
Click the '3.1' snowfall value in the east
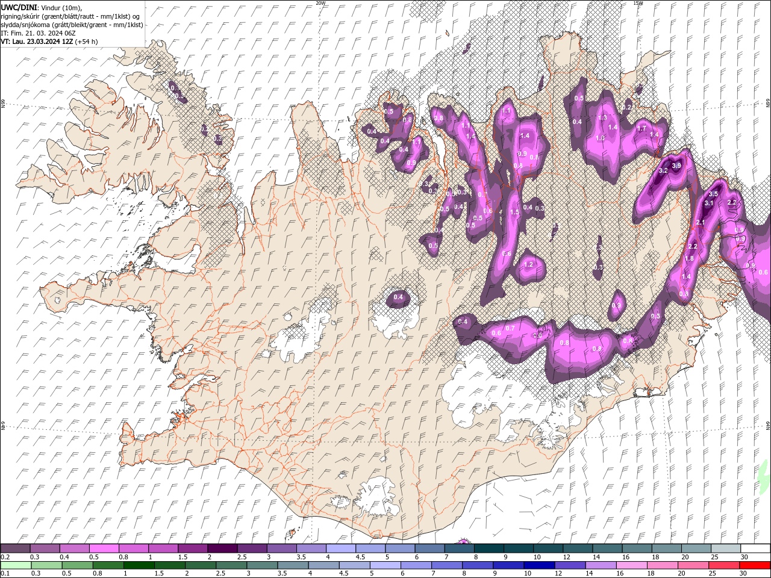(709, 204)
